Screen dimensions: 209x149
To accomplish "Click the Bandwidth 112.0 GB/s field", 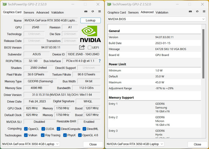I will [x=86, y=88].
